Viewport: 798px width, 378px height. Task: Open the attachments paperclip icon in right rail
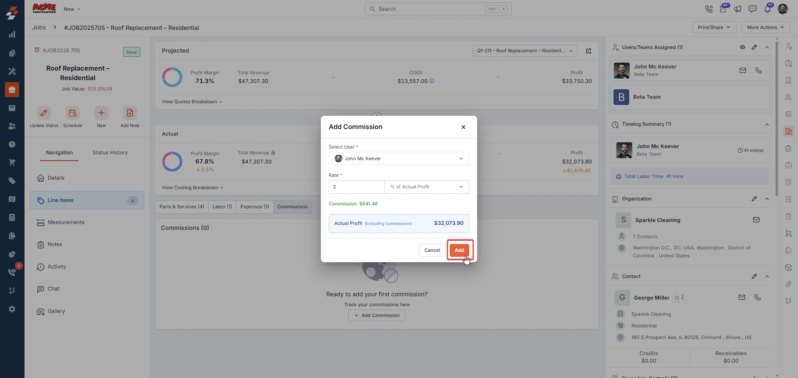788,284
